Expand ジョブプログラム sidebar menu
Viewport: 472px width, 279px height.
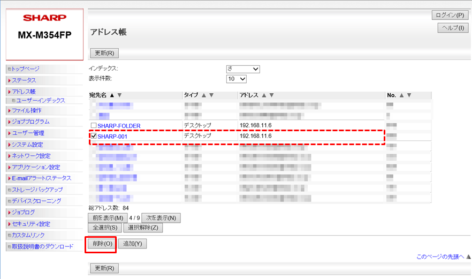31,122
